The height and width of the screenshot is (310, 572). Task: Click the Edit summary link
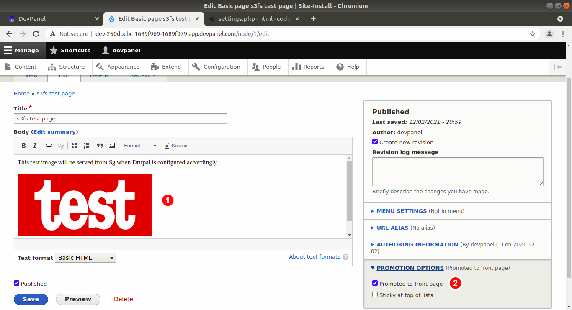point(54,131)
